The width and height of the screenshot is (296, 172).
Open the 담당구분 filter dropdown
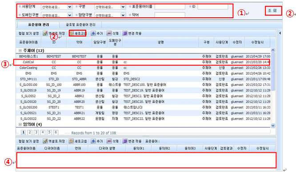(123, 15)
